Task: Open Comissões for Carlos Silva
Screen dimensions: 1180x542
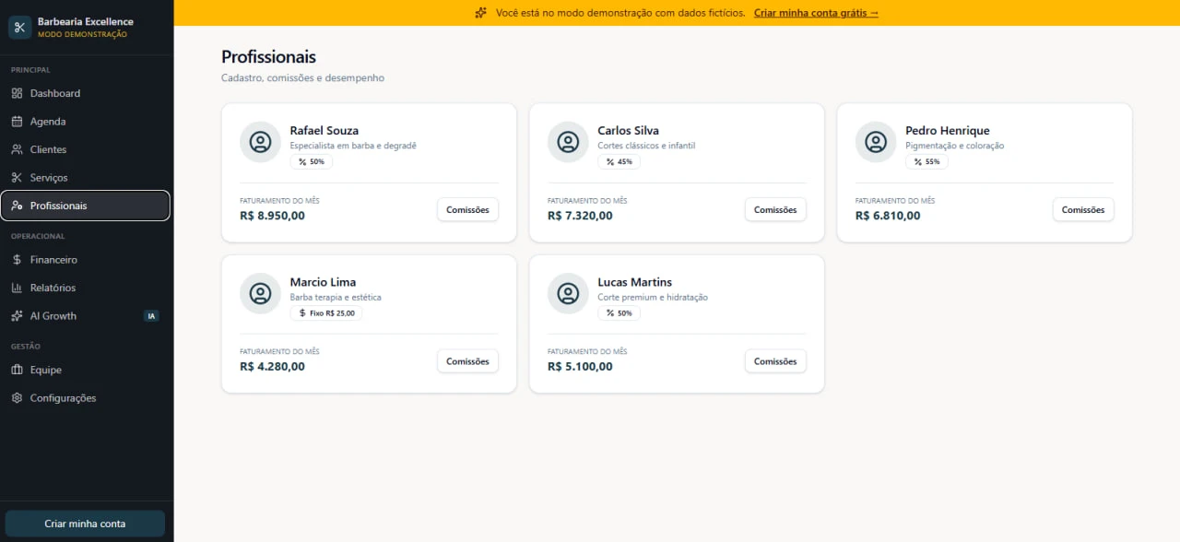Action: 775,209
